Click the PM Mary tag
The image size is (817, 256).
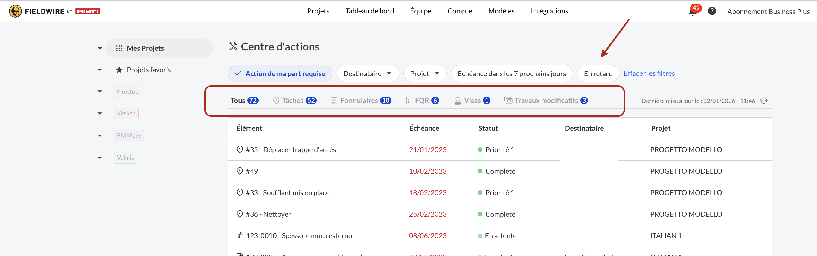129,136
